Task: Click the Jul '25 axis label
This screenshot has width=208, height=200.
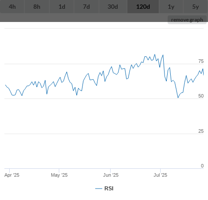Action: coord(160,175)
